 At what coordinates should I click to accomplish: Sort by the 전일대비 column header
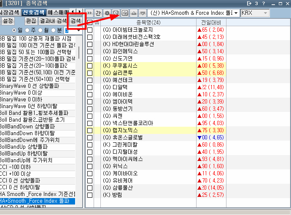[x=211, y=22]
